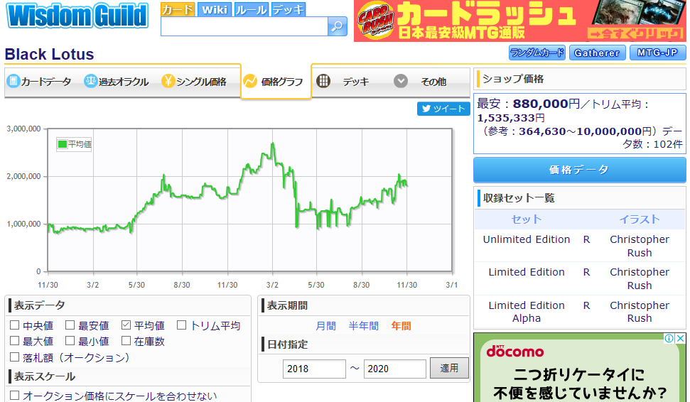Expand the その他 dropdown arrow

[x=401, y=81]
